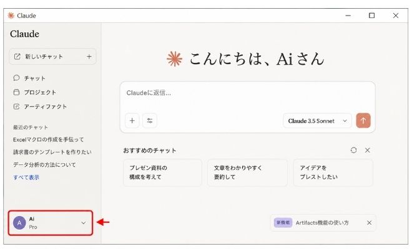Click the 最近のチャット section label
Image resolution: width=412 pixels, height=249 pixels.
point(31,128)
